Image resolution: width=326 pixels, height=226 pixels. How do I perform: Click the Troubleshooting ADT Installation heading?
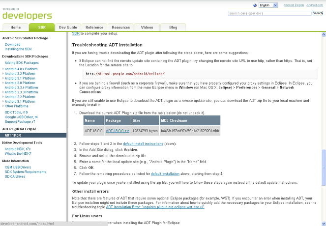point(107,45)
